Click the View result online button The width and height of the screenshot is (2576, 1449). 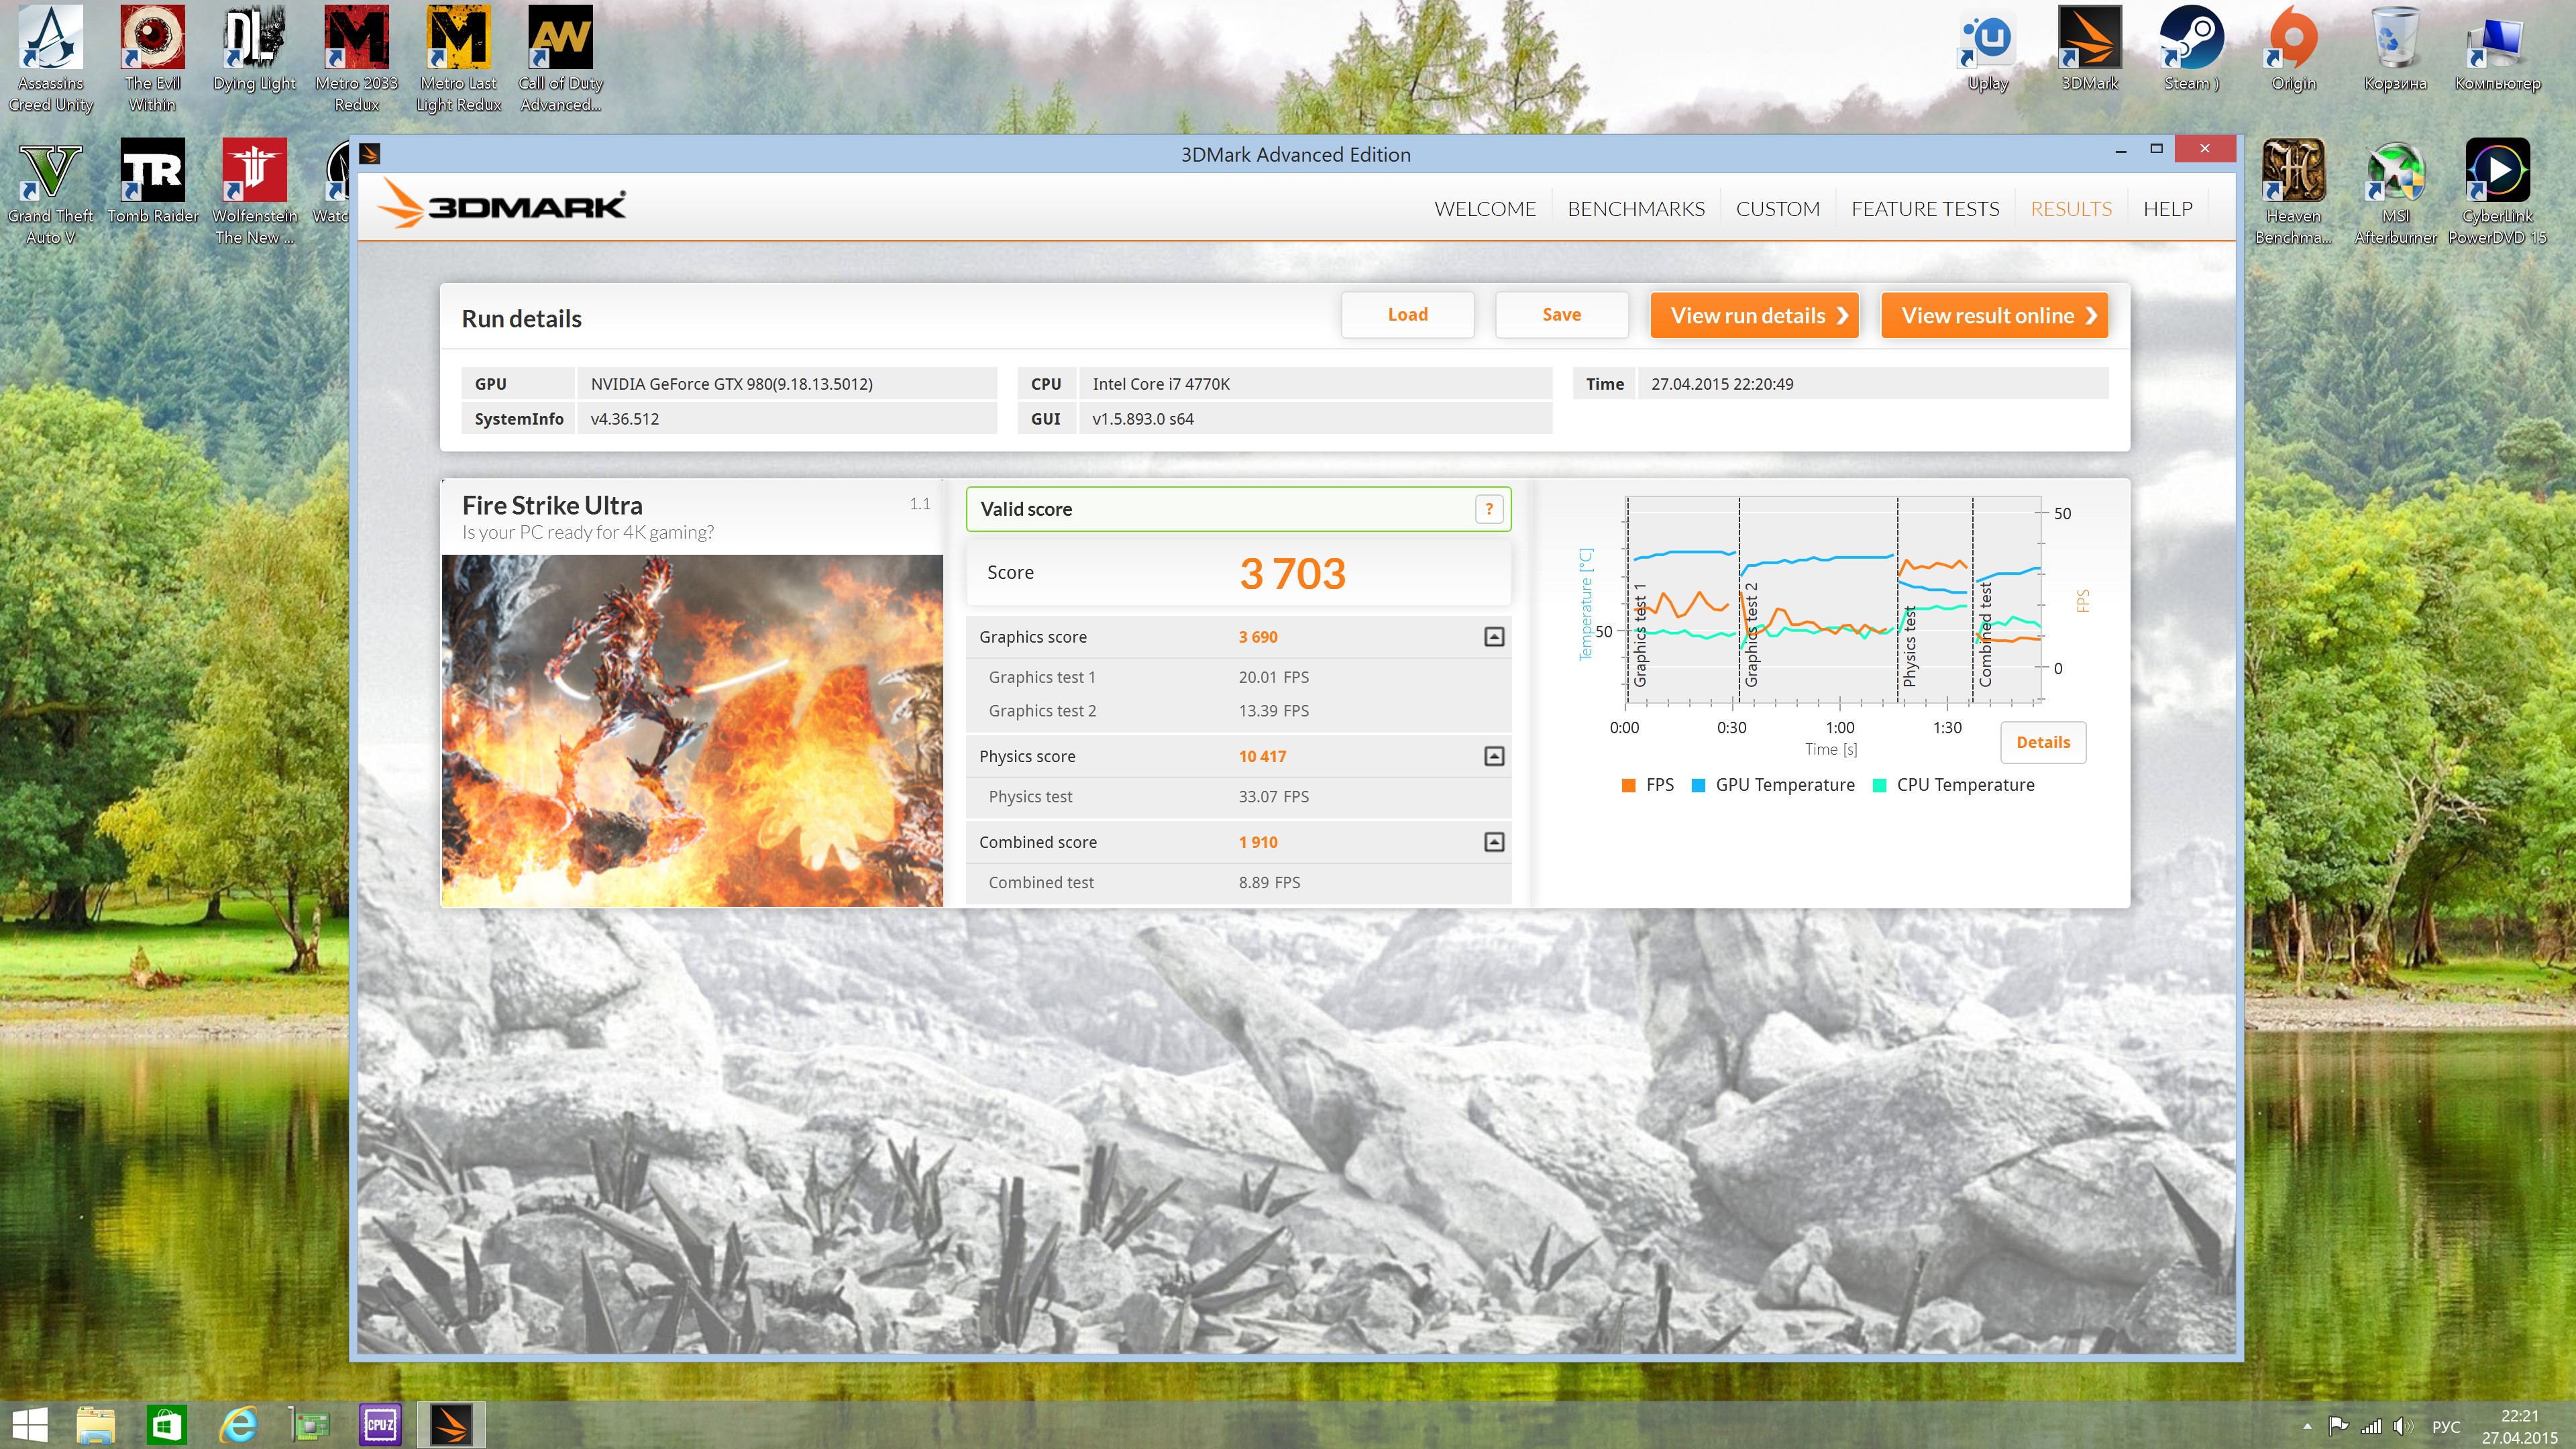1994,316
